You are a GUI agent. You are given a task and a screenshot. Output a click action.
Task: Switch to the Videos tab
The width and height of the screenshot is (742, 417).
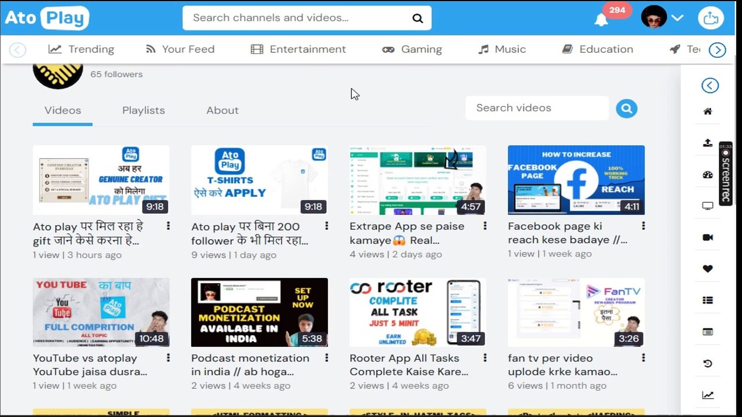[63, 110]
